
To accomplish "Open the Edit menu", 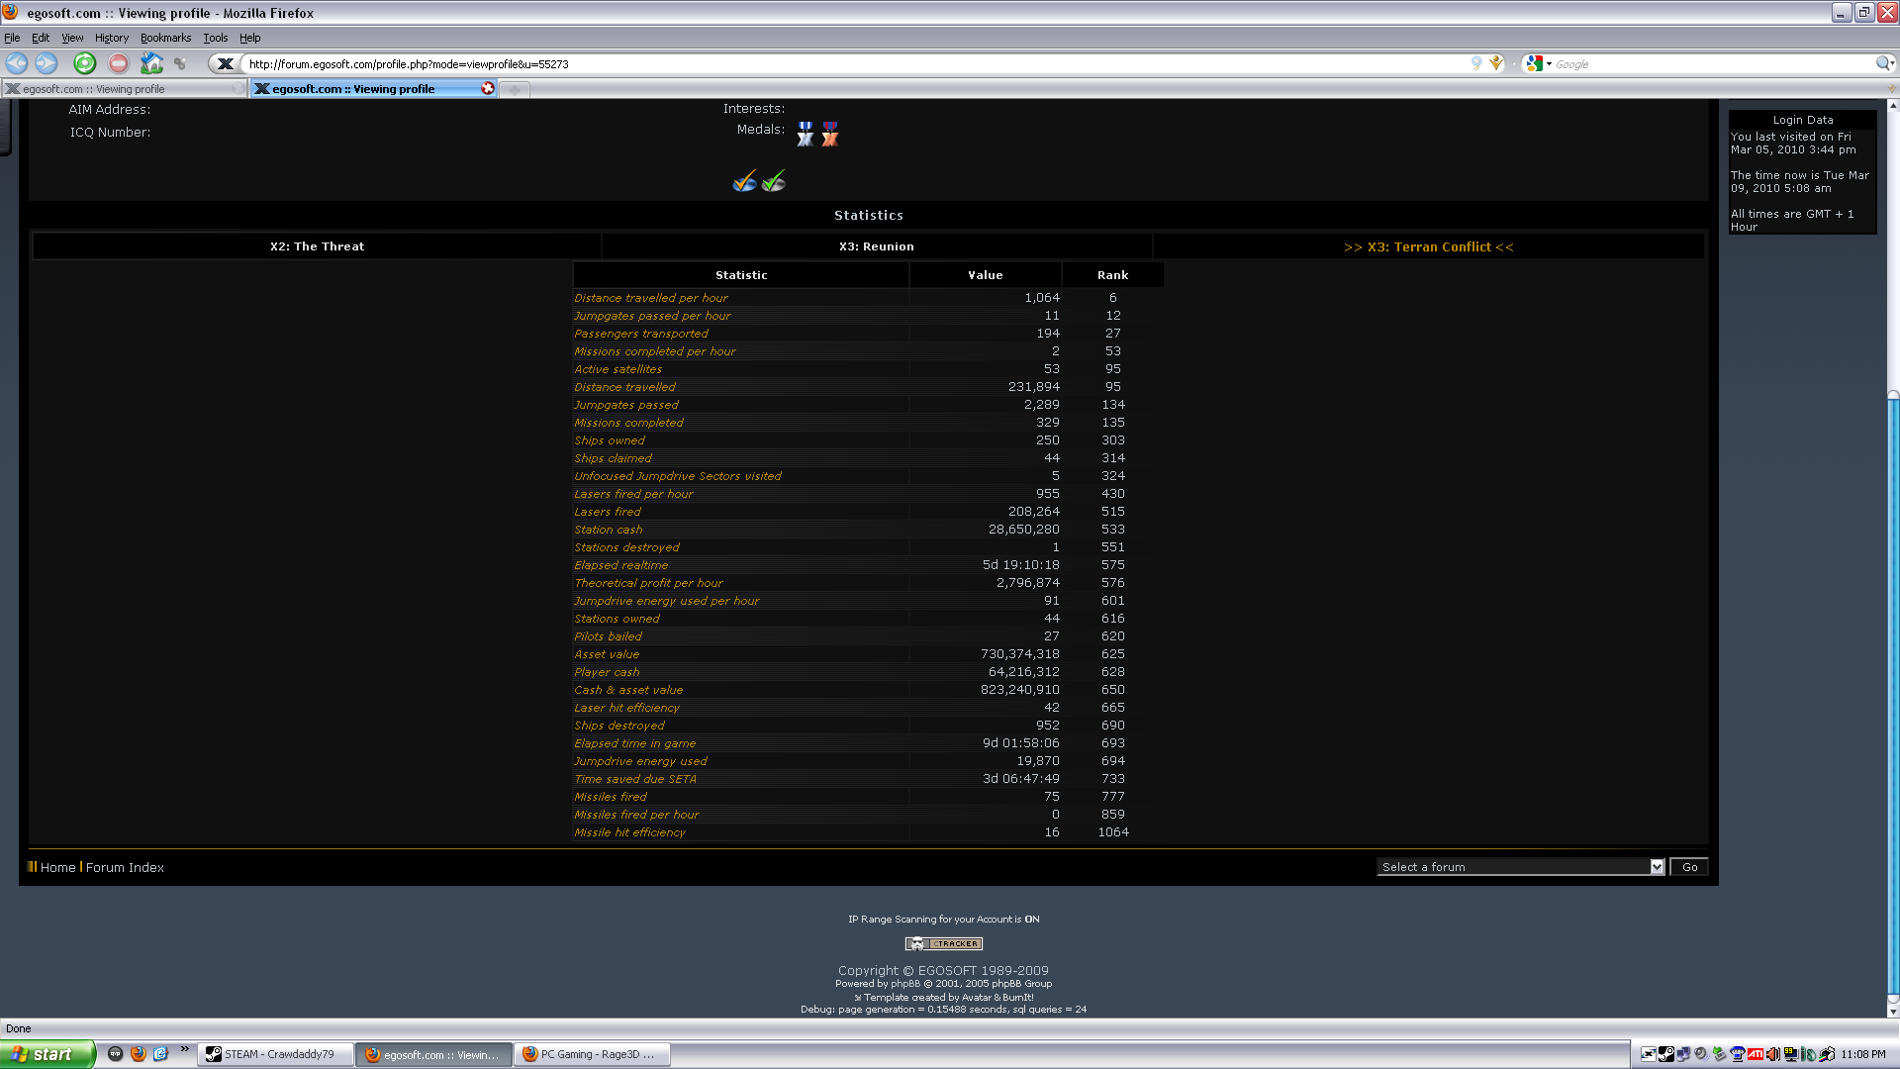I will (x=41, y=38).
